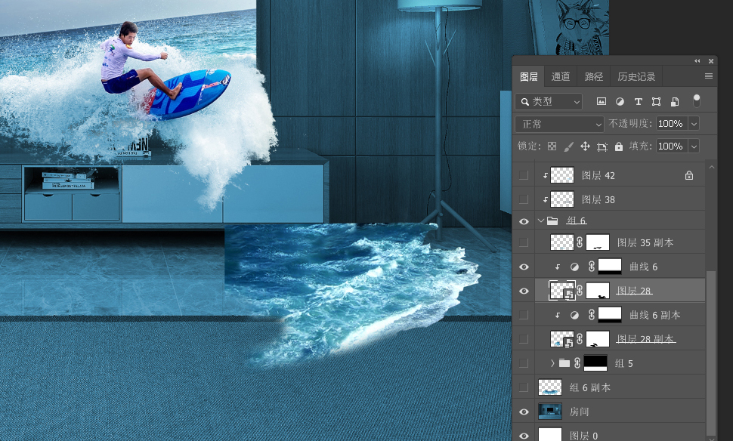Filter layers by shape type

click(x=656, y=101)
